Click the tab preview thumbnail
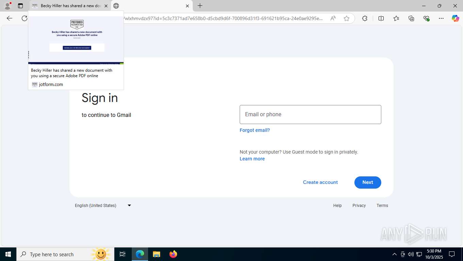Viewport: 463px width, 261px height. pos(76,40)
